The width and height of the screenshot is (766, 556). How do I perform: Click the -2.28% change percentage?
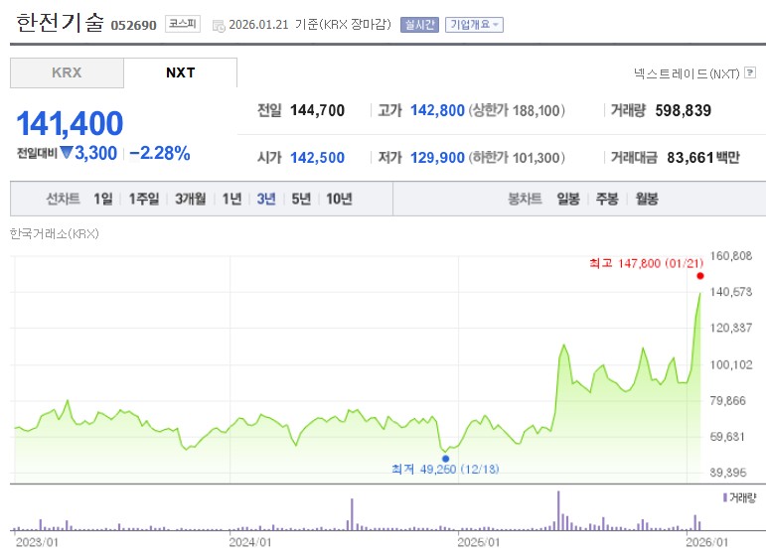pos(160,153)
